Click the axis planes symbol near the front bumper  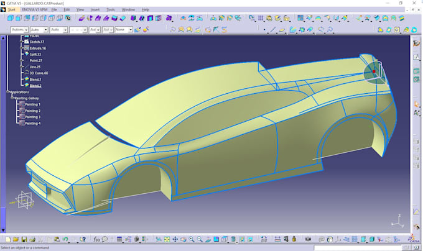pos(24,200)
